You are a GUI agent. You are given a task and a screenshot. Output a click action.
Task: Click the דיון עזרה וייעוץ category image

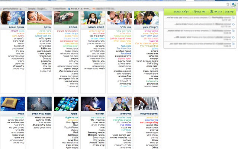(147, 18)
